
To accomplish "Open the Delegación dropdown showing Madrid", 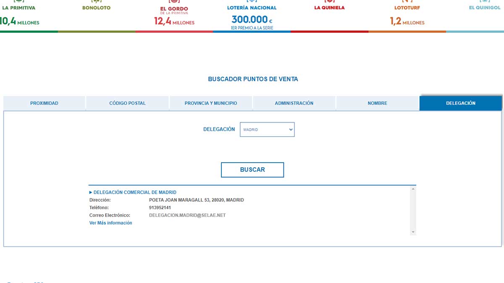I will (x=267, y=130).
